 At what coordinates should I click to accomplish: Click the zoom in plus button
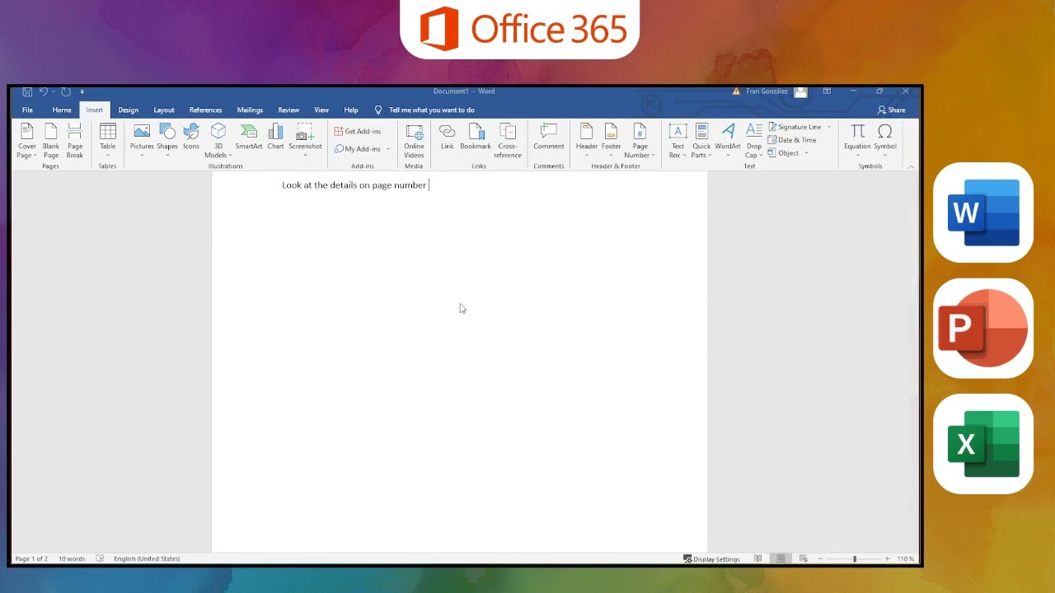click(x=887, y=558)
